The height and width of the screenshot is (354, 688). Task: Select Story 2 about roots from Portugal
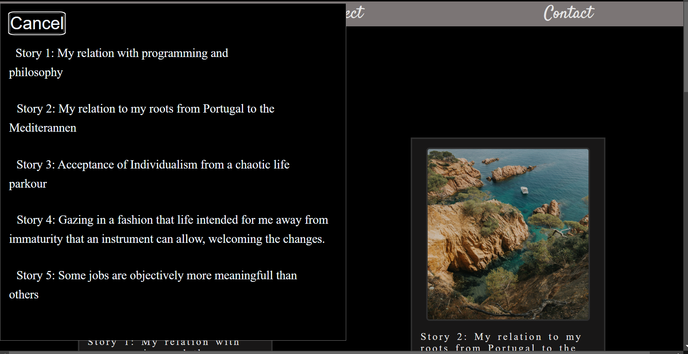pos(145,109)
